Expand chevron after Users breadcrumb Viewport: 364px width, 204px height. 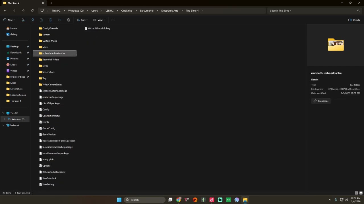(102, 10)
